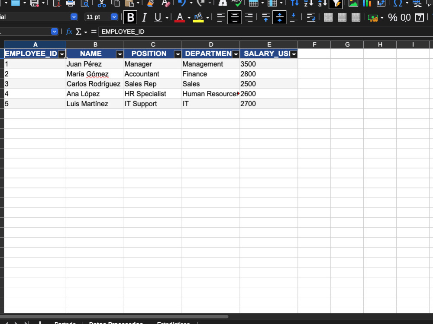Insert a special character Omega
This screenshot has width=433, height=324.
[x=397, y=3]
